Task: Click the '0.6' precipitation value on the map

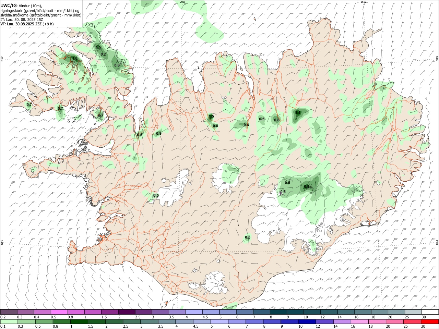Action: [x=246, y=125]
